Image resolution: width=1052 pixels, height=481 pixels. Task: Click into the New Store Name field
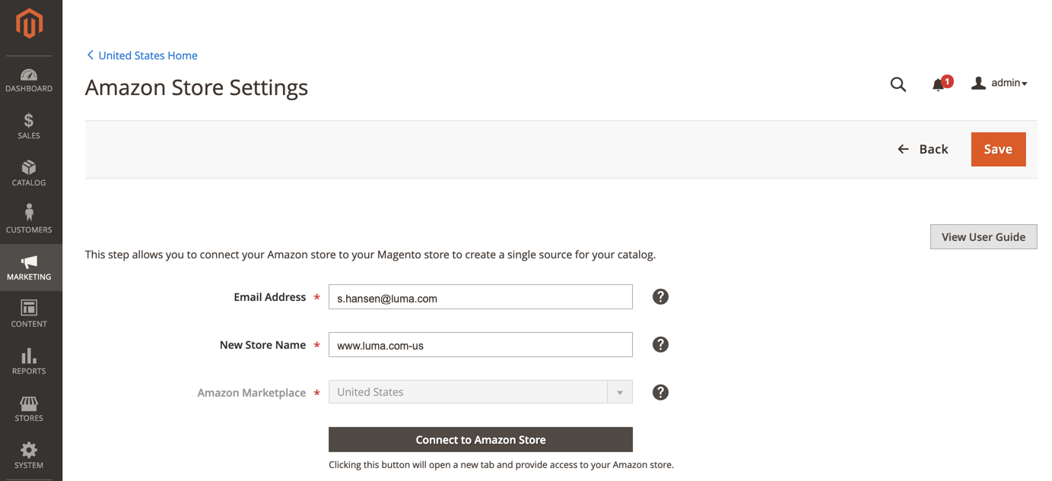click(481, 345)
